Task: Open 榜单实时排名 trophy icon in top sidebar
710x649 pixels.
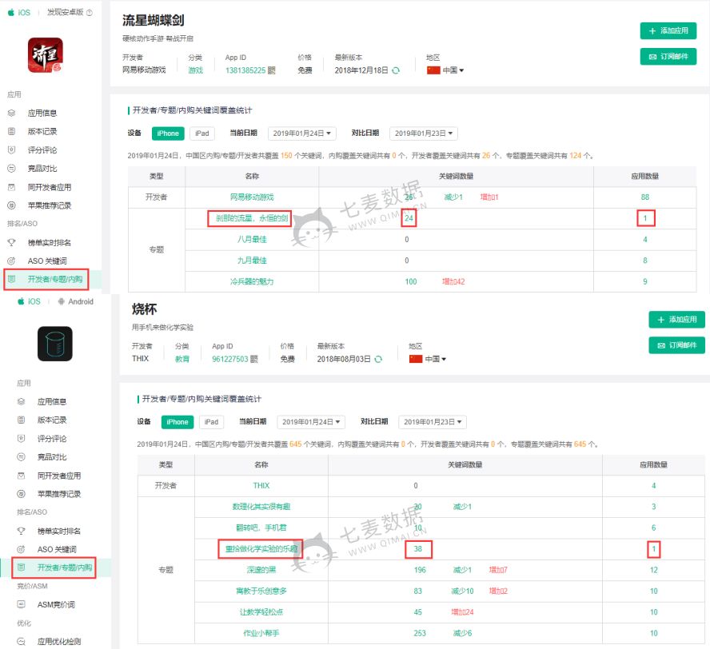Action: [11, 243]
